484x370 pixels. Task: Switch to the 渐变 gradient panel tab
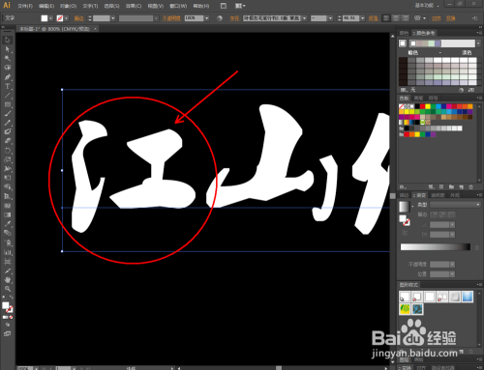click(419, 195)
